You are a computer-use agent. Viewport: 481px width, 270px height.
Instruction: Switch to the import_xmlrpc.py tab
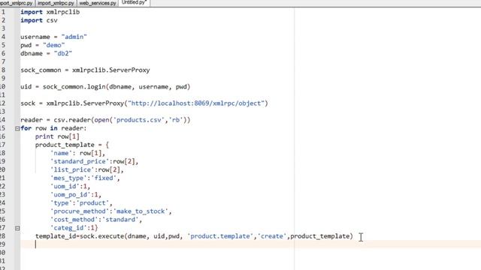(56, 3)
